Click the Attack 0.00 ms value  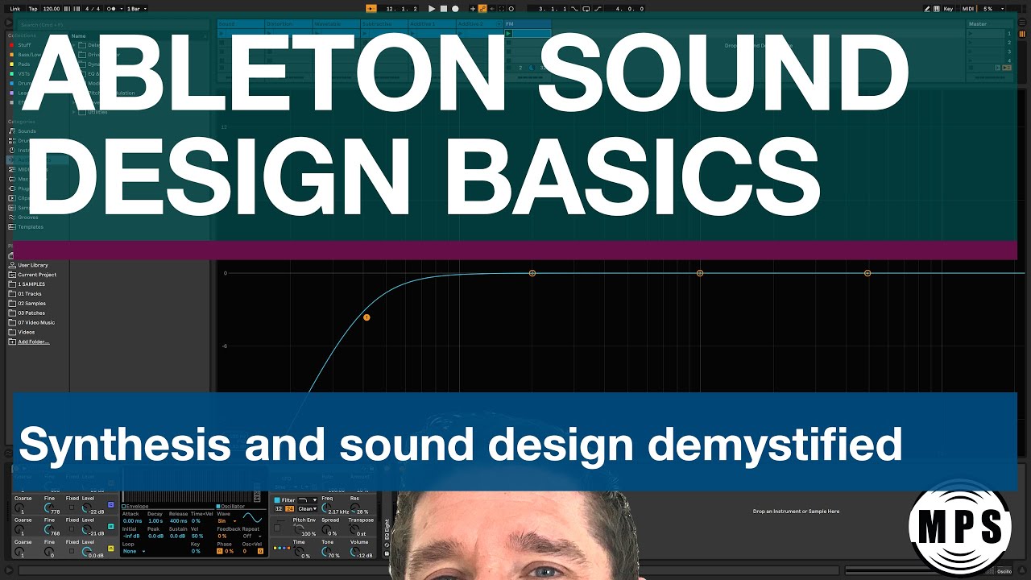[x=132, y=521]
